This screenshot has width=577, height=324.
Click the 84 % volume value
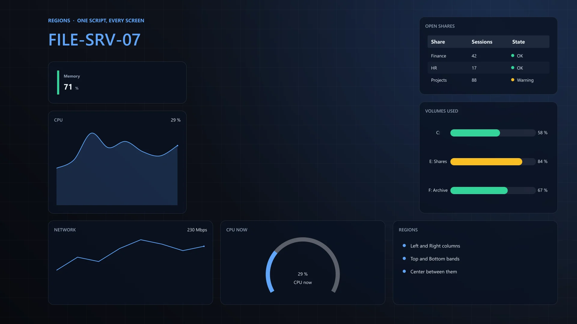click(x=542, y=161)
